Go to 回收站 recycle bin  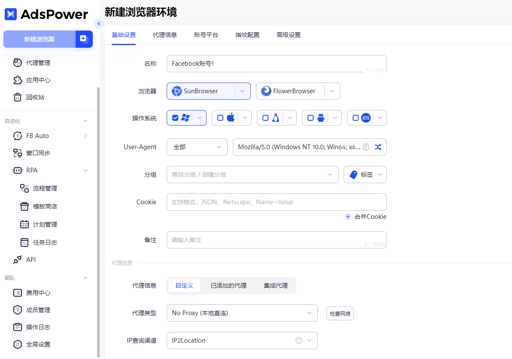pos(29,97)
